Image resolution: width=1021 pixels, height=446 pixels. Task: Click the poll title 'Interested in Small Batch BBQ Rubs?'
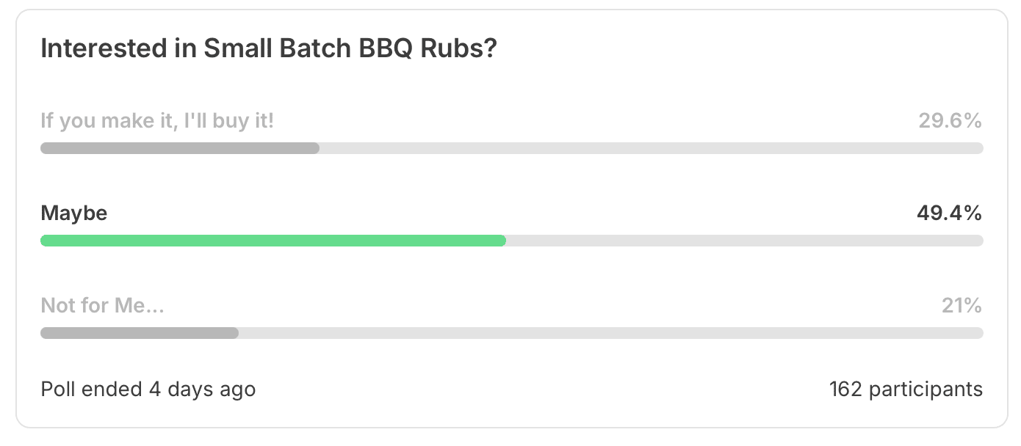tap(269, 49)
